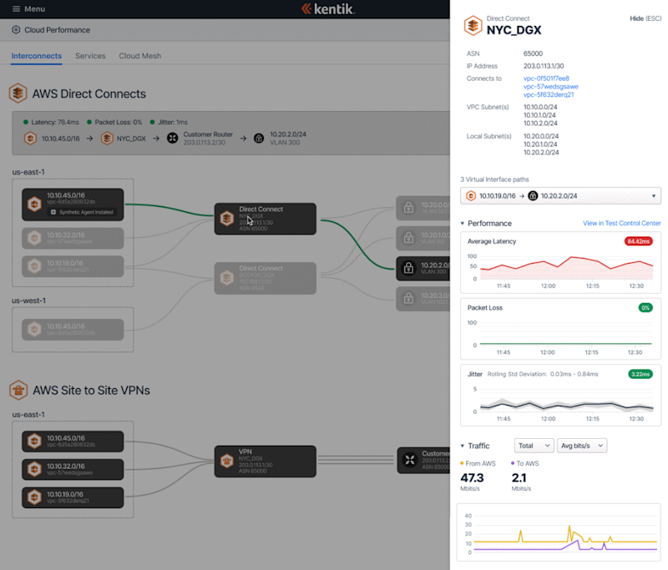
Task: Open the hamburger Menu icon
Action: [16, 9]
